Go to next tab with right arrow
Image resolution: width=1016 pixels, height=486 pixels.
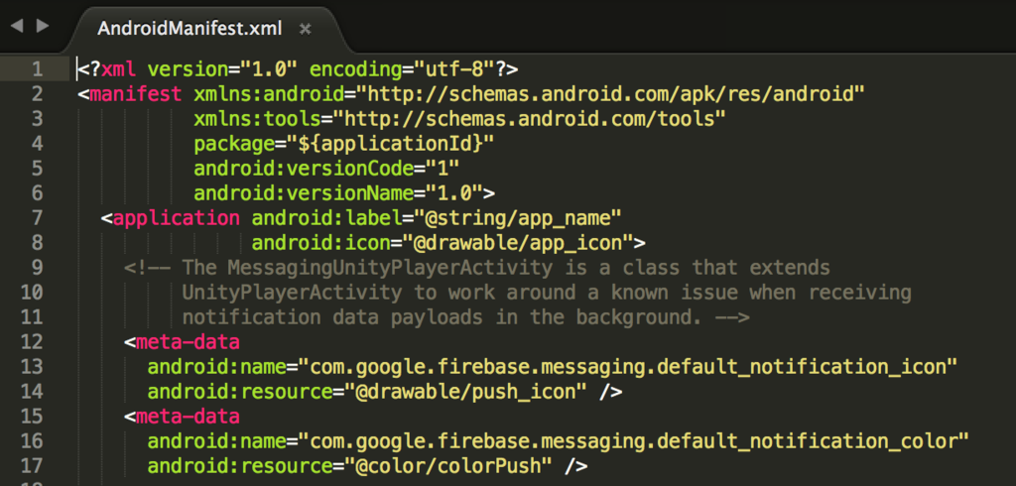pyautogui.click(x=42, y=26)
